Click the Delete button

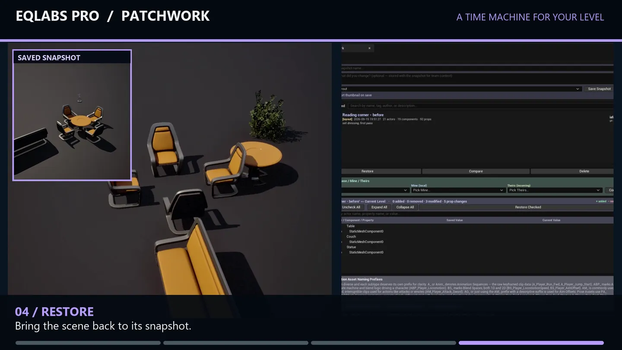584,171
